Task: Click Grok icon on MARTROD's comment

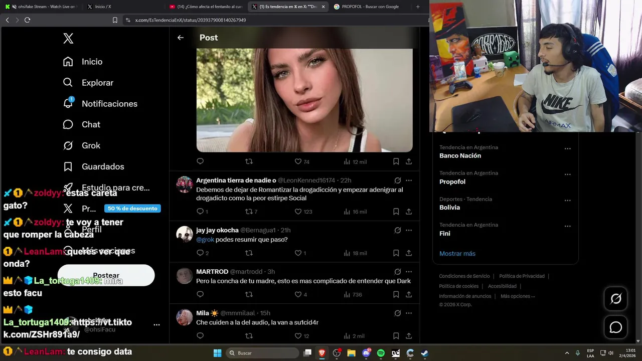Action: 397,272
